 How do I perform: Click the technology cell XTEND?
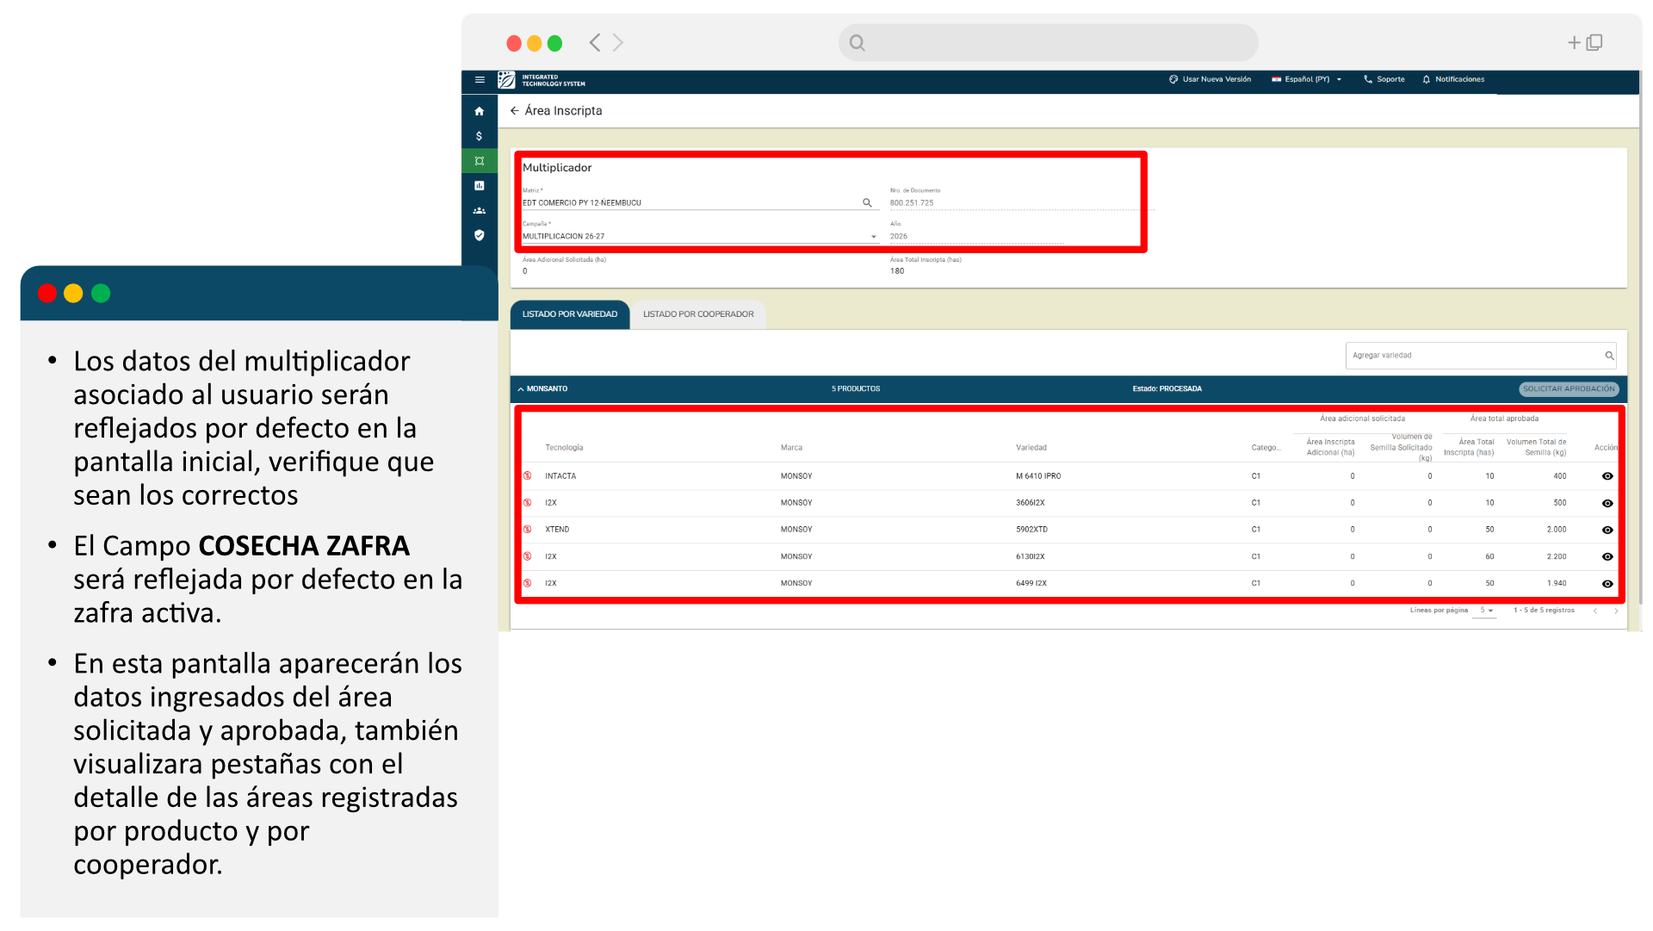pos(557,530)
